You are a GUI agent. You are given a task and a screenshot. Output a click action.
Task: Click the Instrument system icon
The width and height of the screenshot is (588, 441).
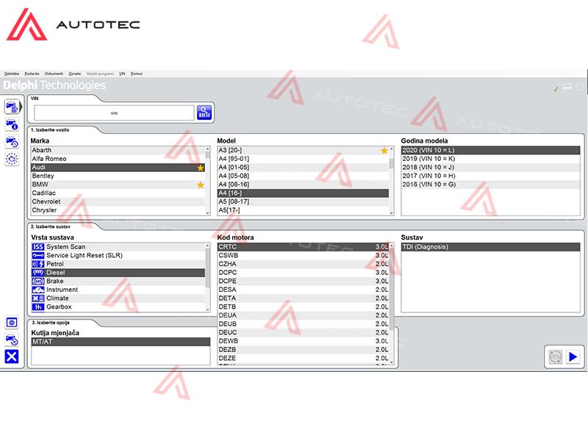coord(38,290)
